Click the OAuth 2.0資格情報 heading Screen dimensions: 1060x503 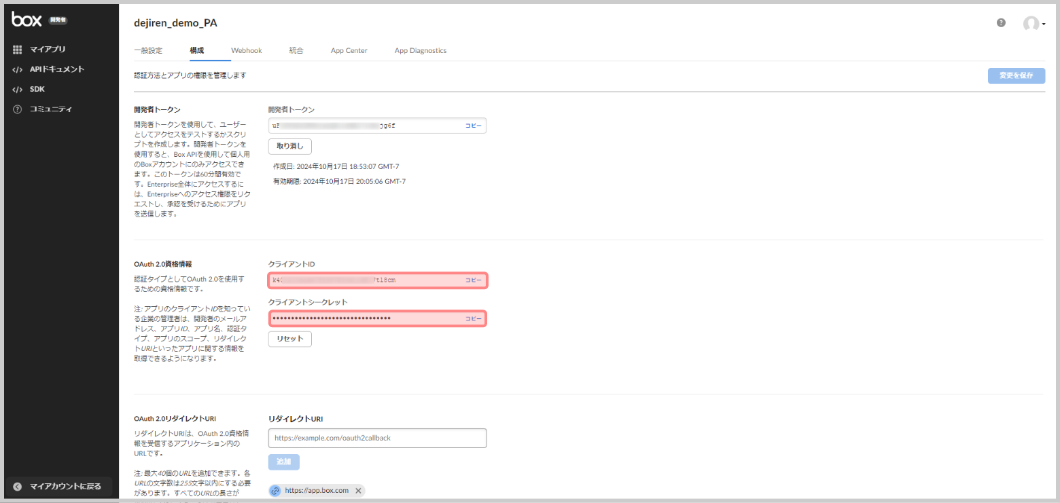pyautogui.click(x=162, y=264)
